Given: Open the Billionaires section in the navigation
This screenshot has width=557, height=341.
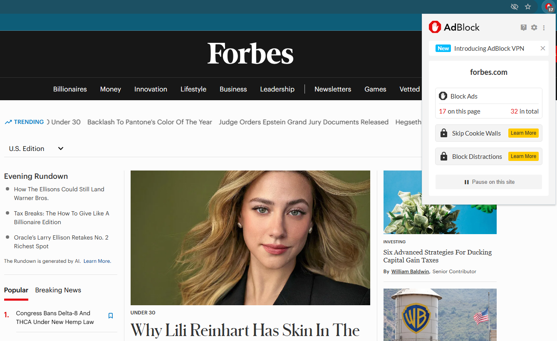Looking at the screenshot, I should coord(70,89).
